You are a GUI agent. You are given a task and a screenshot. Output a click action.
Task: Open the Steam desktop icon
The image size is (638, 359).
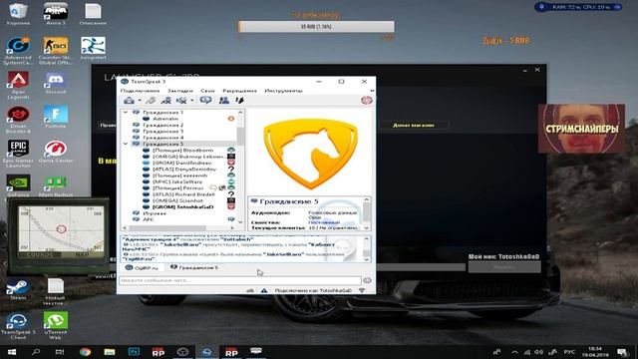(18, 289)
